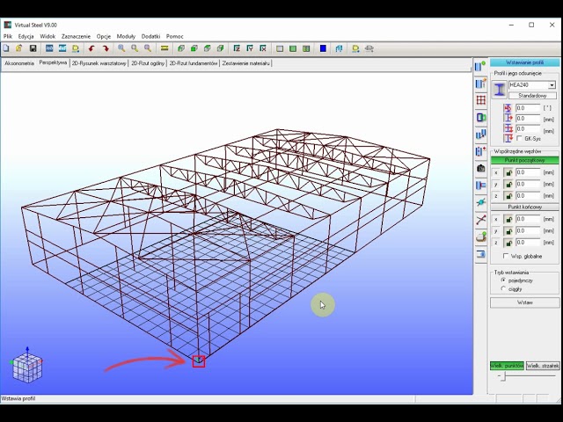
Task: Click the profile info icon in side toolbar
Action: pos(480,84)
